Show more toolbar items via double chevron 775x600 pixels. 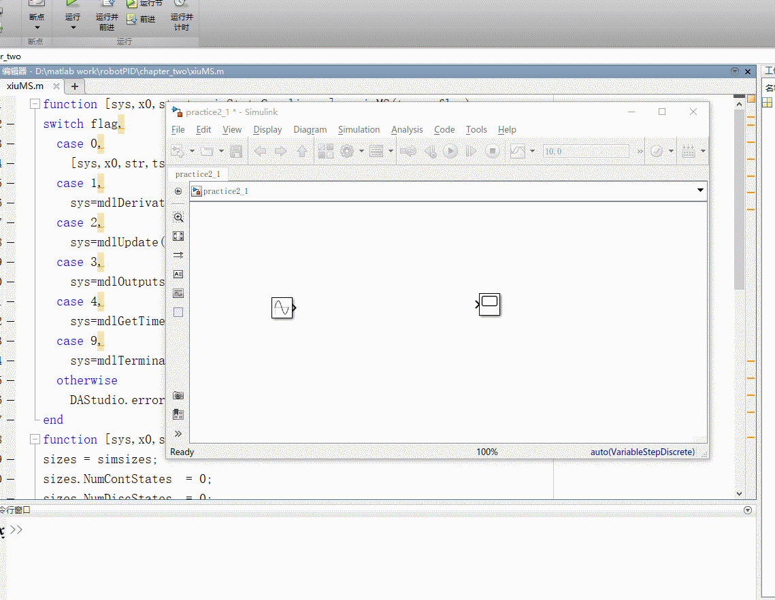(x=640, y=151)
